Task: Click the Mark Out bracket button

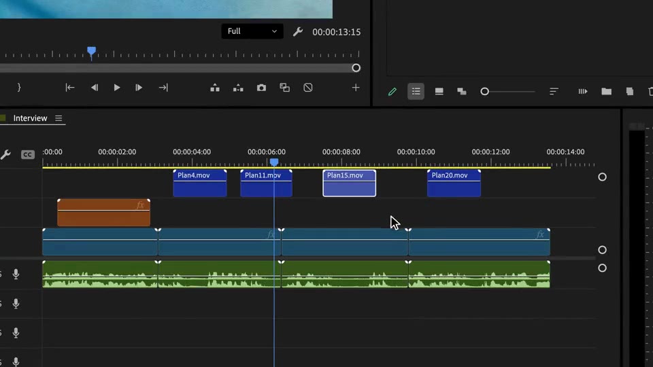Action: [x=19, y=88]
